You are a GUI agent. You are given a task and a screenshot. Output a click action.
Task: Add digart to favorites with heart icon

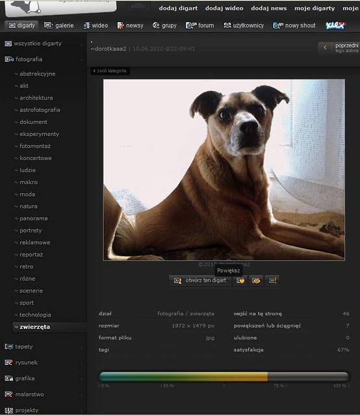[240, 280]
